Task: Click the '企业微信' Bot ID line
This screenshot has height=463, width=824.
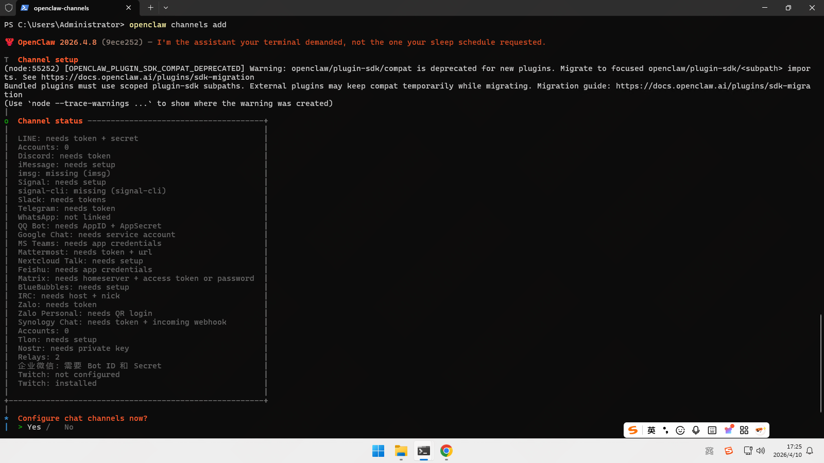Action: (x=90, y=366)
